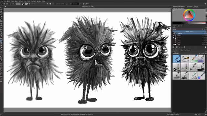Hide Layer 1 with its eye icon
Image resolution: width=207 pixels, height=116 pixels.
click(173, 44)
